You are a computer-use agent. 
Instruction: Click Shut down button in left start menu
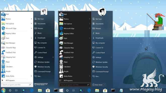[x=40, y=85]
